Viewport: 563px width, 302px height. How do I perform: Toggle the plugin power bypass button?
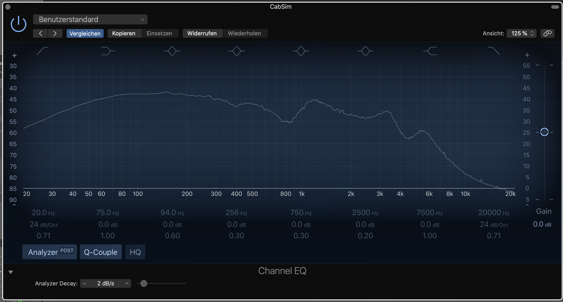18,24
